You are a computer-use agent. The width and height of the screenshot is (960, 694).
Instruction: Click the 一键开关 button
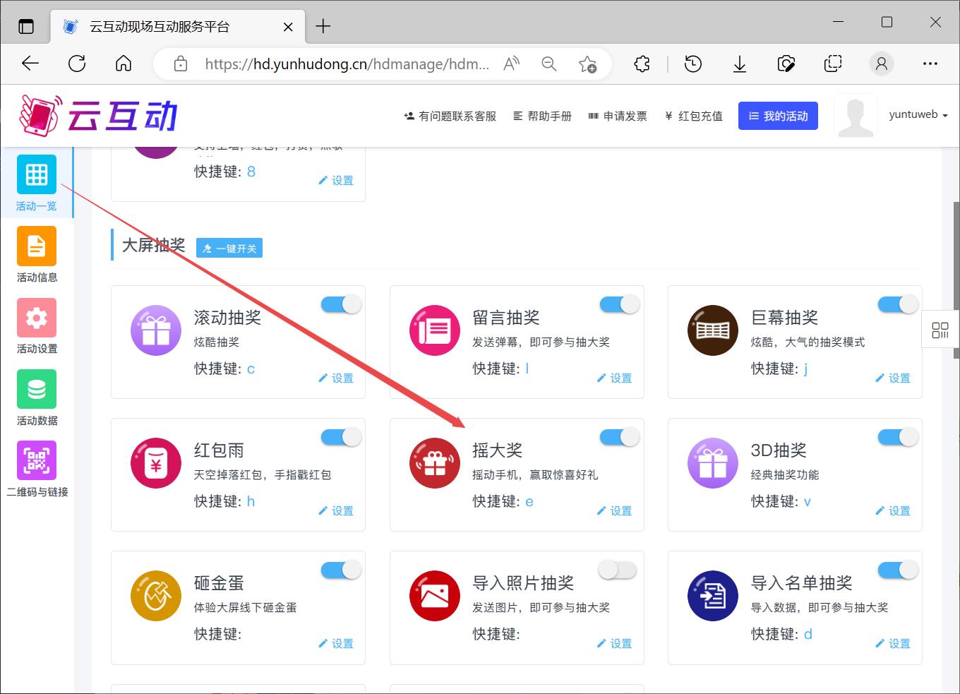229,248
